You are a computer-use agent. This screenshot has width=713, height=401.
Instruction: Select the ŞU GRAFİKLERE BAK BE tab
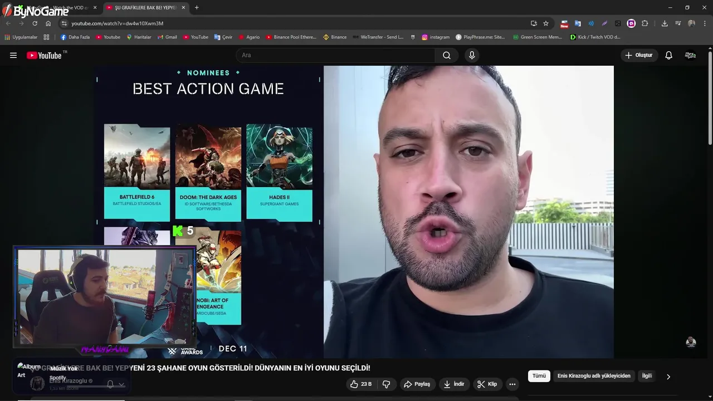coord(145,8)
